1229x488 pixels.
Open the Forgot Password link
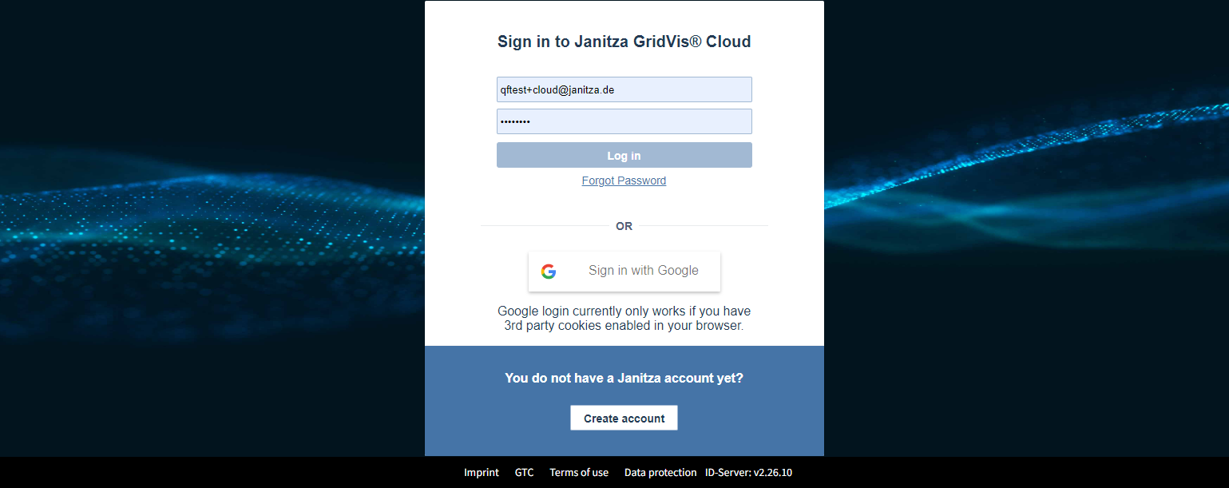click(x=624, y=181)
